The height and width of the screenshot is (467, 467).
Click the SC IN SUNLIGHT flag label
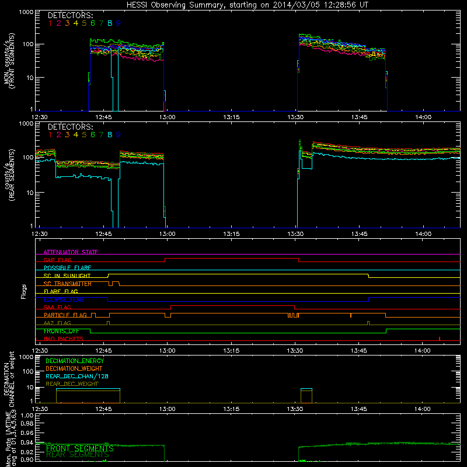67,276
